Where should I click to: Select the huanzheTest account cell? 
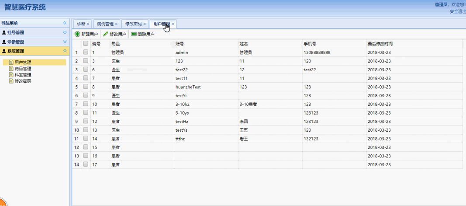[206, 87]
